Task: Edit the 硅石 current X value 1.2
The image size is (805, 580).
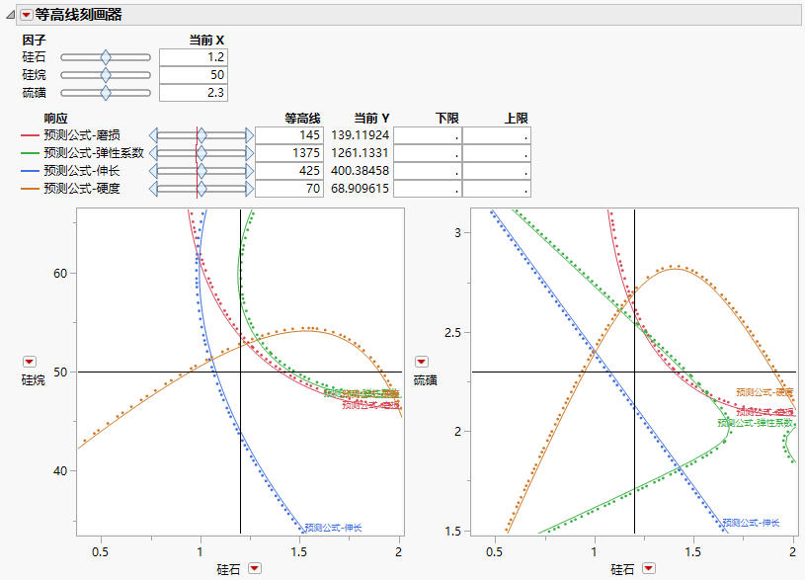Action: tap(194, 57)
